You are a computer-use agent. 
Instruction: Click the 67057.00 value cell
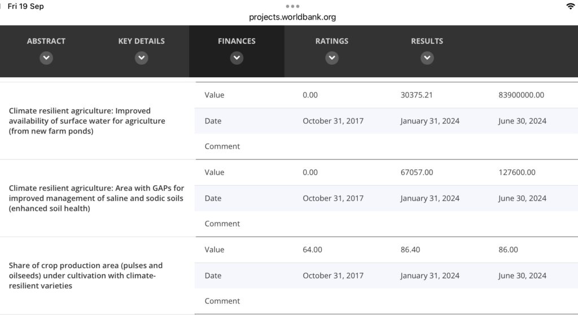417,172
